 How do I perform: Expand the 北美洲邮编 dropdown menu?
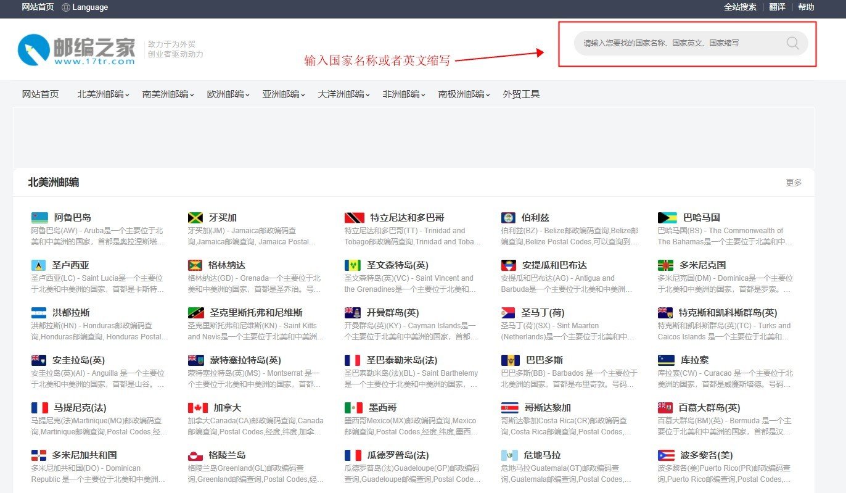[102, 94]
